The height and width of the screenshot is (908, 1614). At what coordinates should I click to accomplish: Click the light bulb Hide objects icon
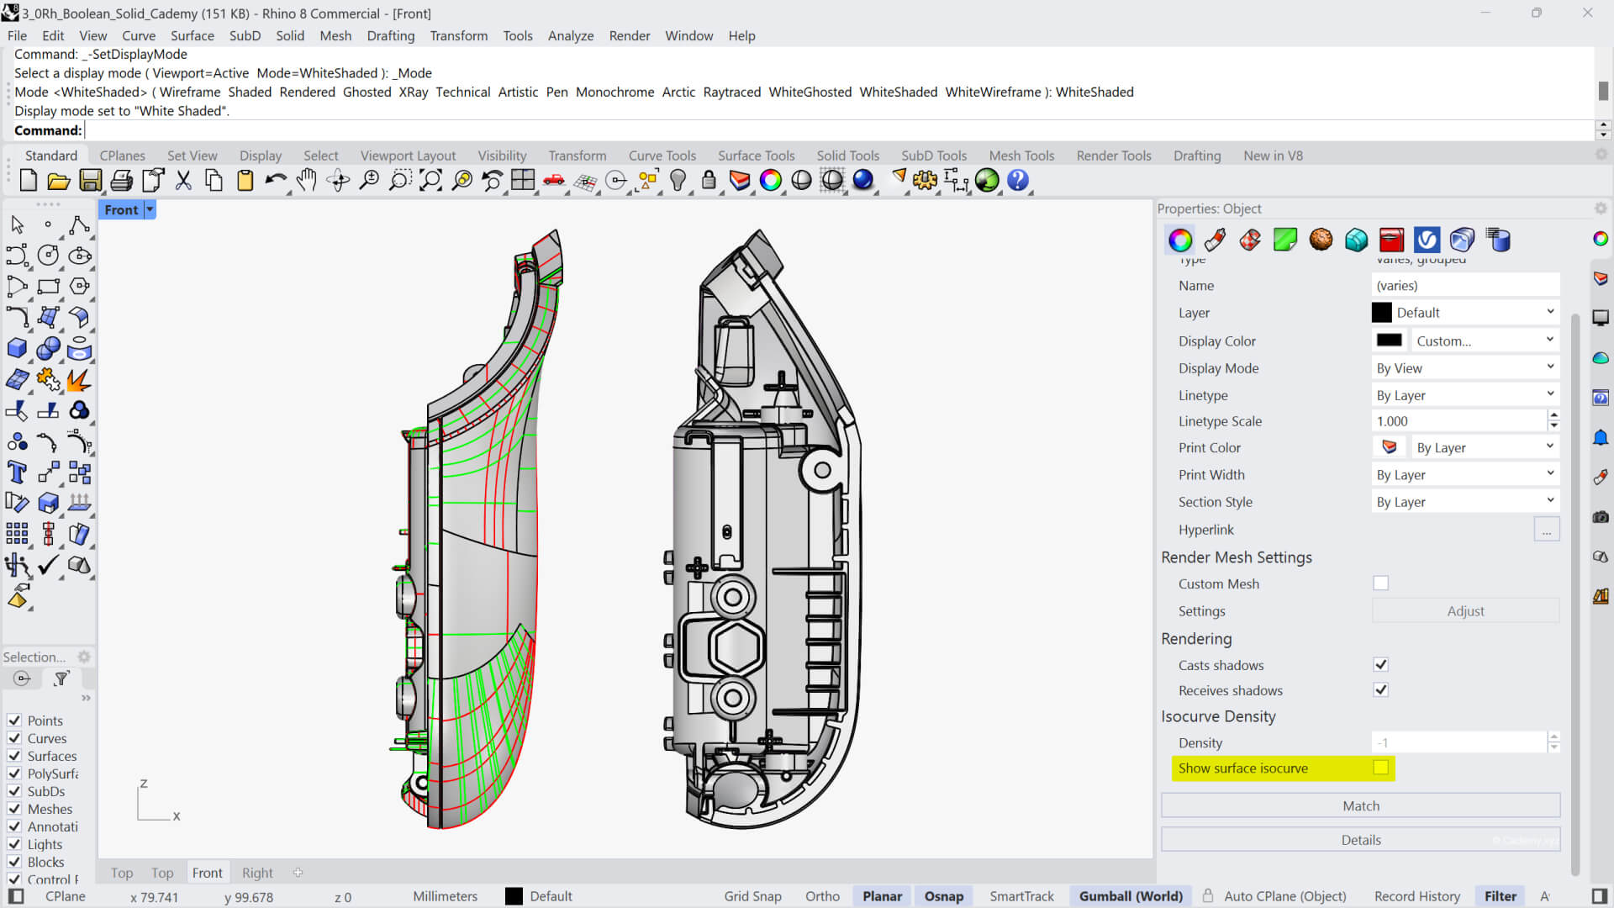[x=678, y=180]
